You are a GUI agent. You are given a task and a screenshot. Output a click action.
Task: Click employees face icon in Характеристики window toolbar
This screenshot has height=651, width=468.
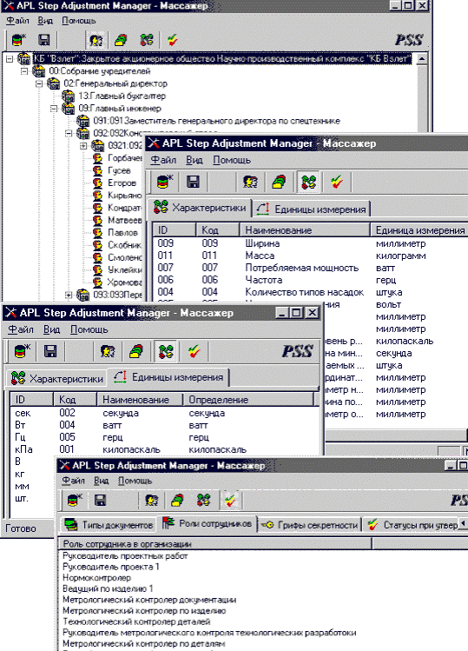point(251,182)
